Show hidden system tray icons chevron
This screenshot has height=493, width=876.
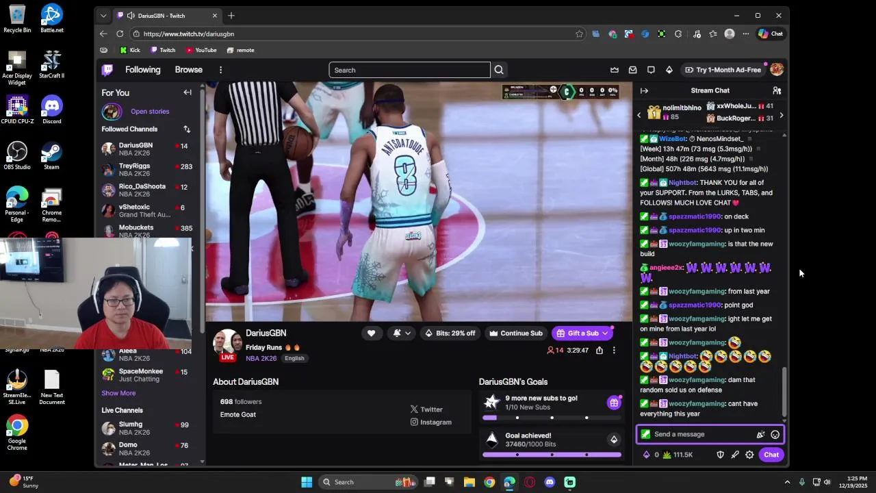[x=787, y=482]
